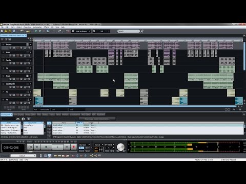Image resolution: width=246 pixels, height=184 pixels.
Task: Select the Atmosphere instrument entry
Action: [x=33, y=125]
